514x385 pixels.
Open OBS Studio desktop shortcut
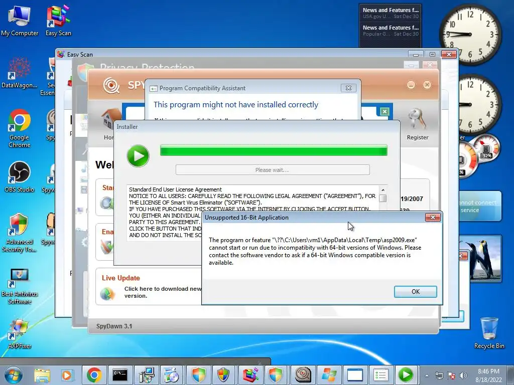click(20, 177)
